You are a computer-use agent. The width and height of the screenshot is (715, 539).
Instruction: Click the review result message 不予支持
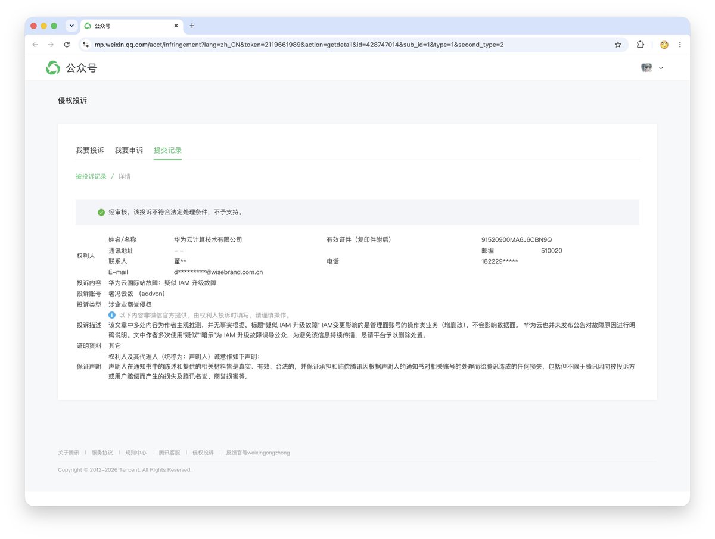coord(175,212)
